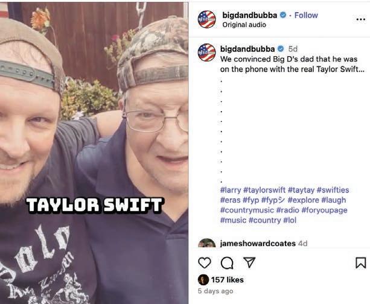Open the #larry hashtag
Screen dimensions: 370x304
(231, 190)
